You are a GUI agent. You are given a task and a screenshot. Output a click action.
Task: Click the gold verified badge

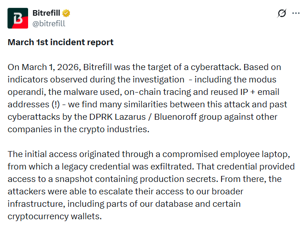tap(66, 12)
